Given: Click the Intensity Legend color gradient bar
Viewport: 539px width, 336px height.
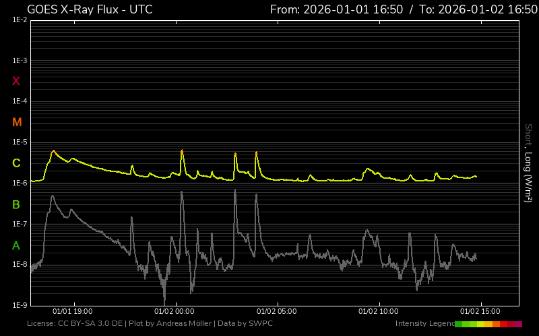Looking at the screenshot, I should tap(488, 324).
